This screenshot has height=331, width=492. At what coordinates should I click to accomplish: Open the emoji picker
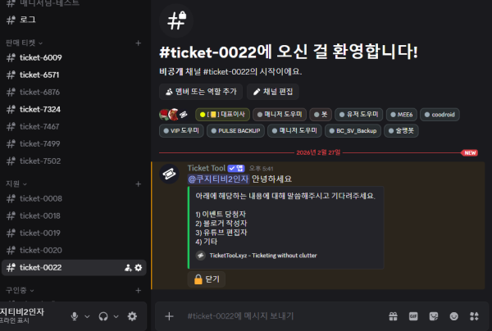coord(454,316)
